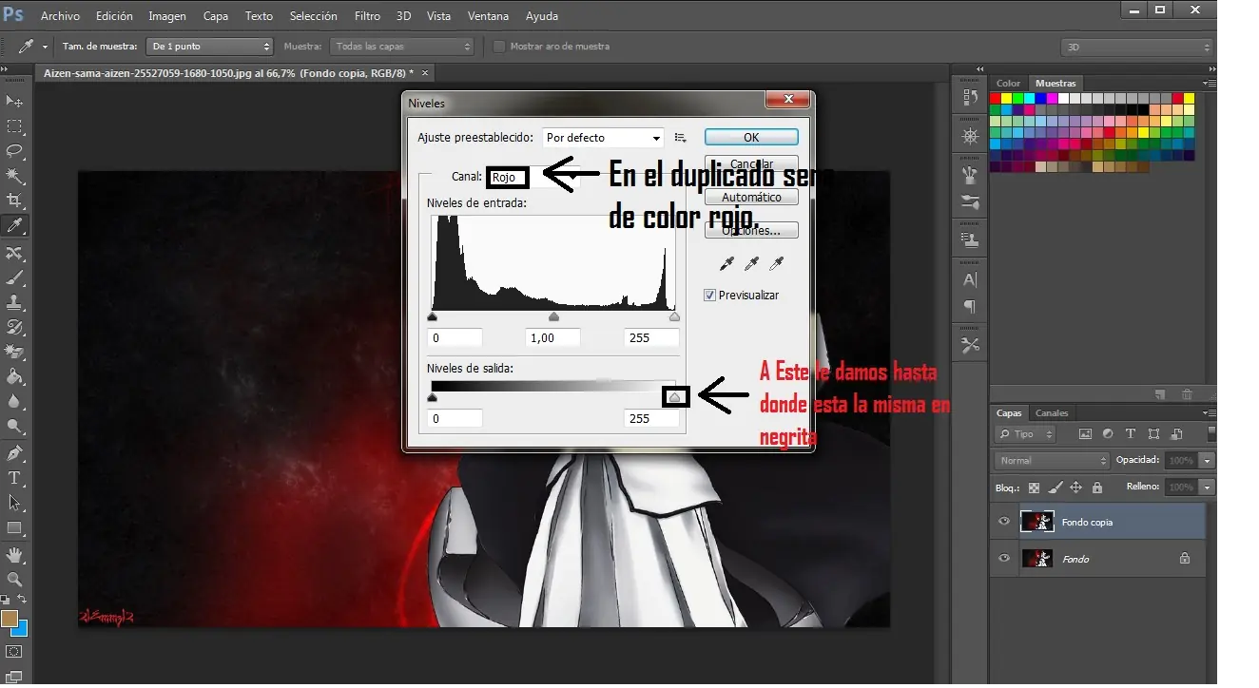
Task: Click the foreground color swatch
Action: tap(10, 619)
